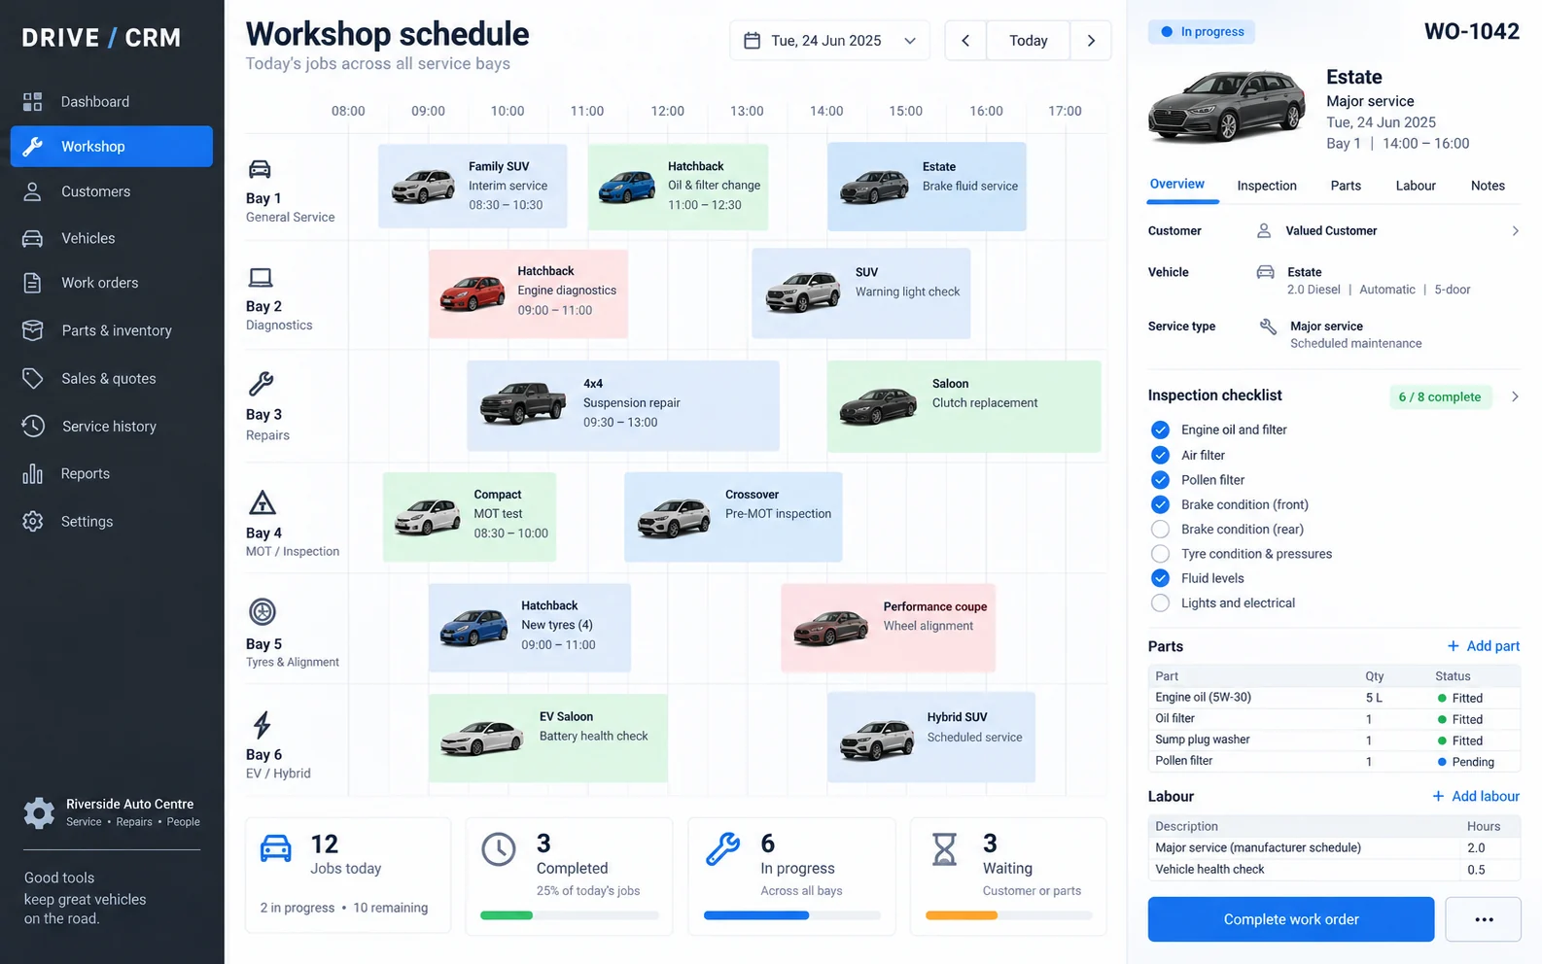Image resolution: width=1542 pixels, height=964 pixels.
Task: Click the Parts & inventory box icon
Action: (32, 330)
